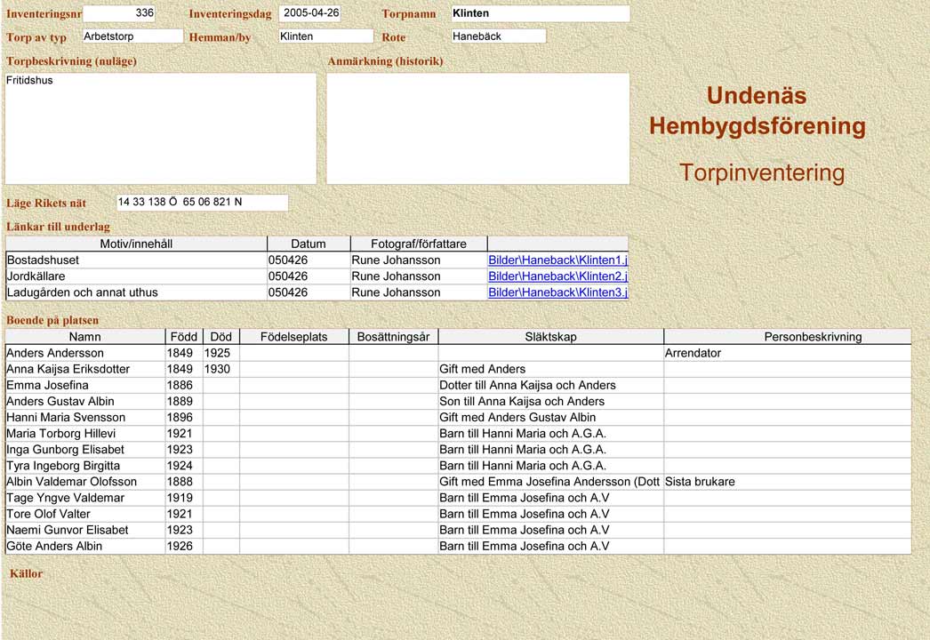The width and height of the screenshot is (930, 640).
Task: Click the Inventeringsnr field showing 336
Action: 119,13
